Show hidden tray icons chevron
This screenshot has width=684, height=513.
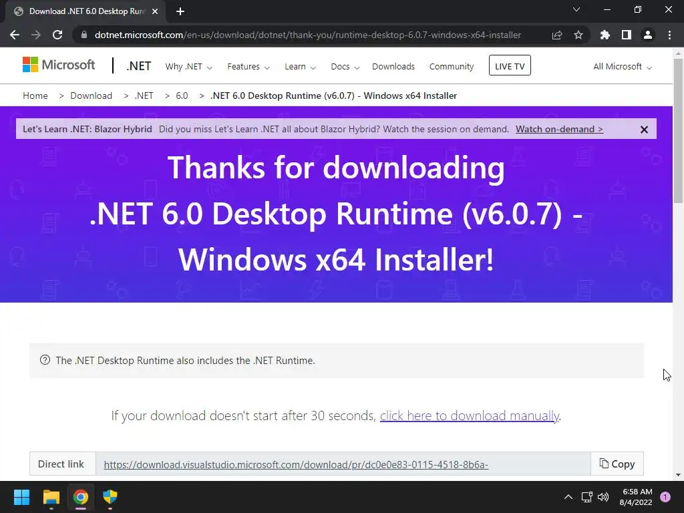(568, 497)
